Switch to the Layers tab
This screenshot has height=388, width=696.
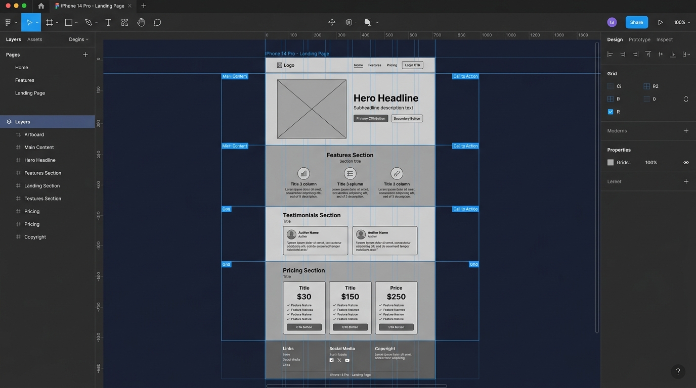tap(14, 39)
